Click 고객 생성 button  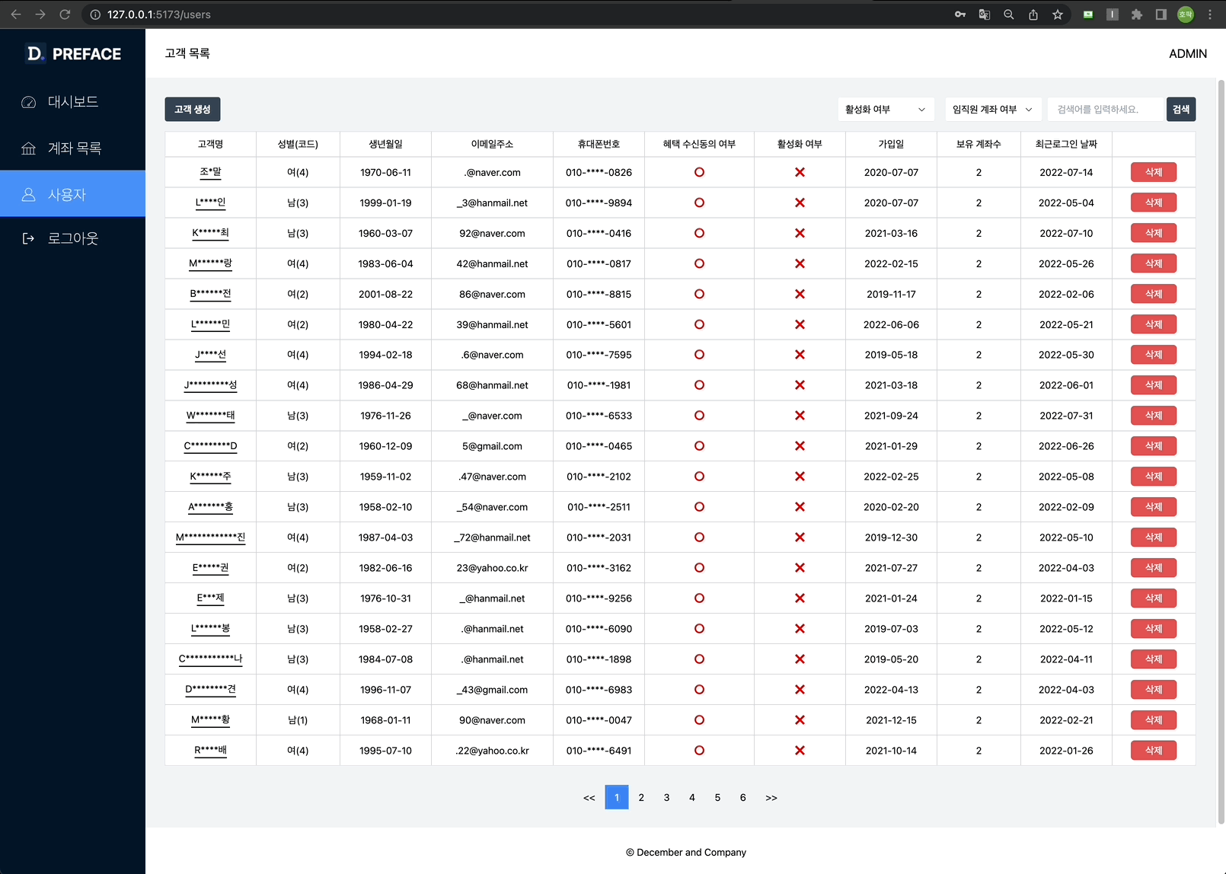coord(193,110)
